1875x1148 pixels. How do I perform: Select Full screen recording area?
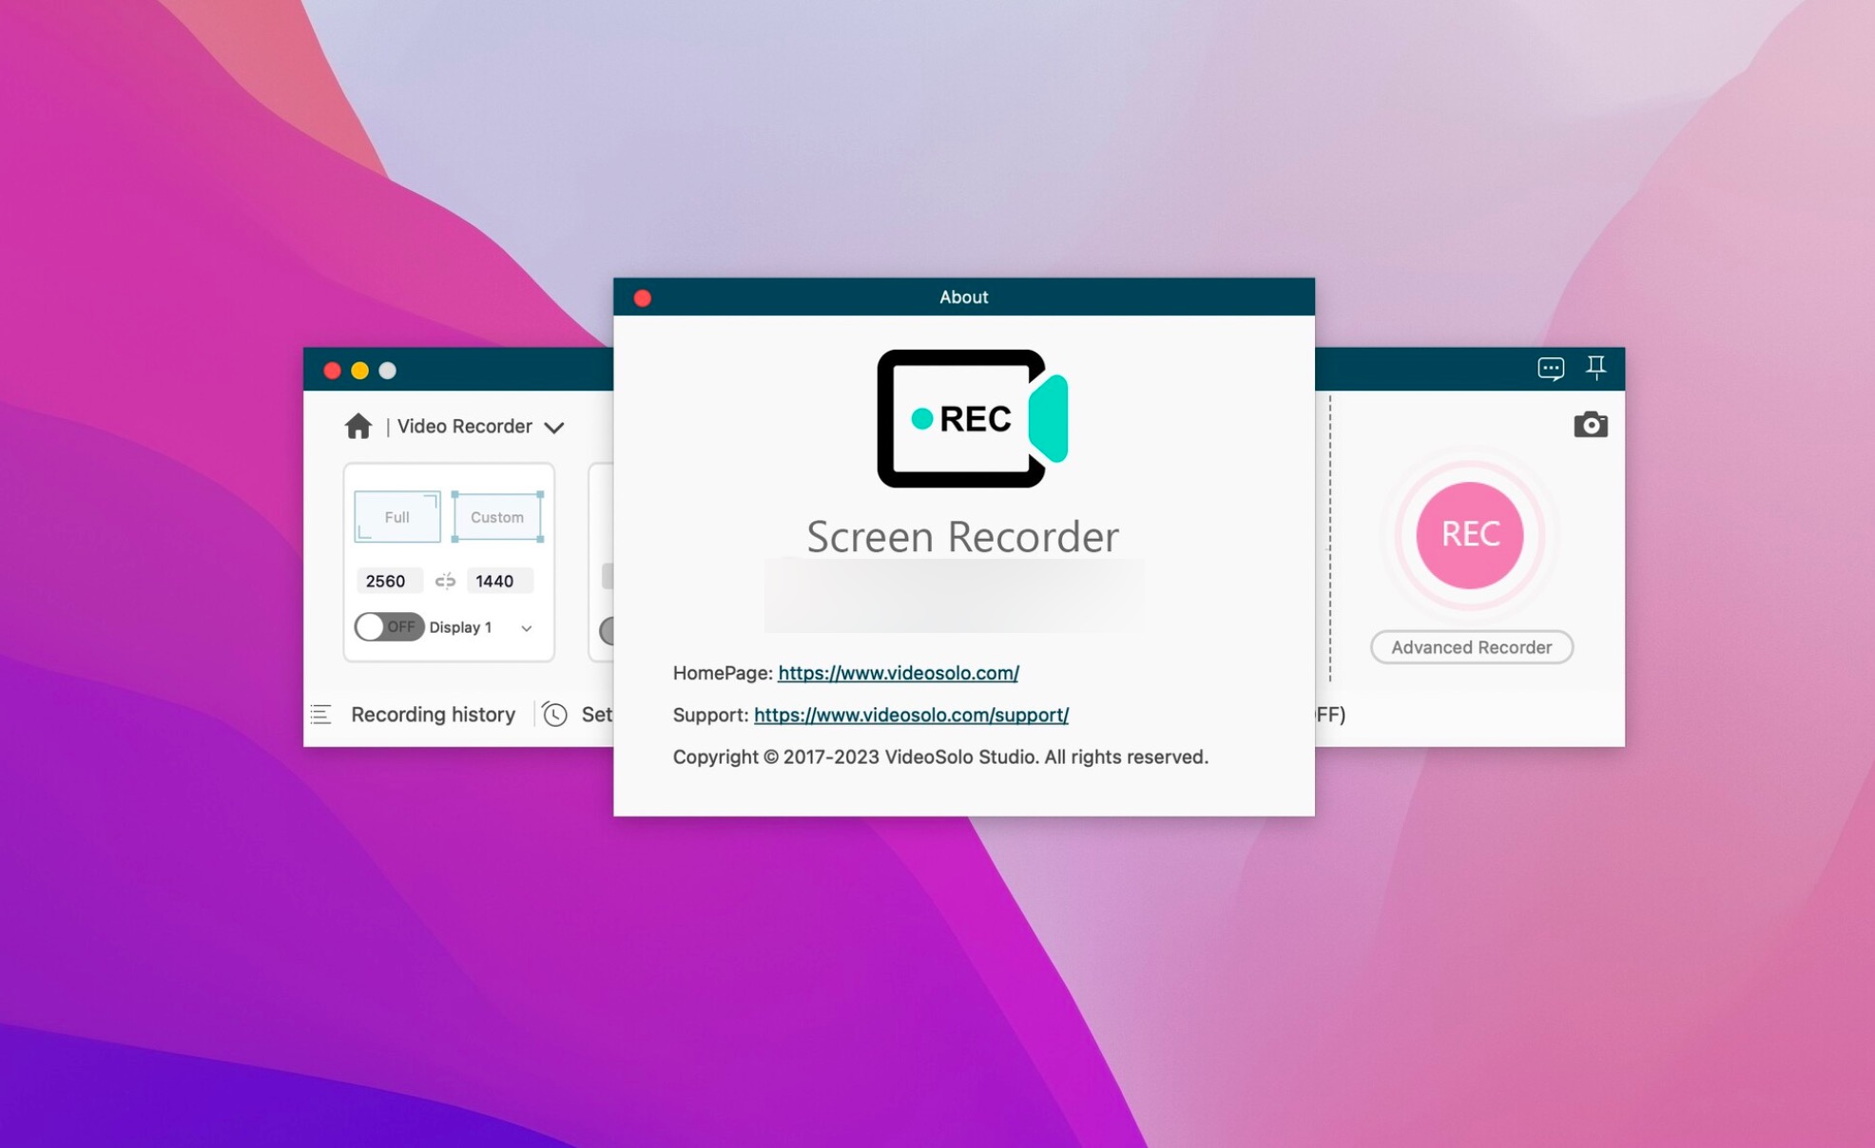tap(397, 517)
